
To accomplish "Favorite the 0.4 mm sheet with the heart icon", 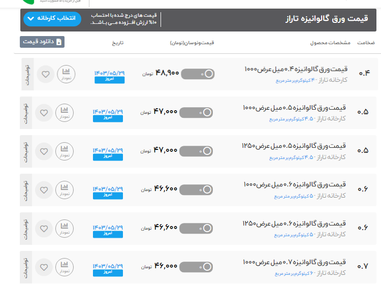I will pyautogui.click(x=46, y=74).
